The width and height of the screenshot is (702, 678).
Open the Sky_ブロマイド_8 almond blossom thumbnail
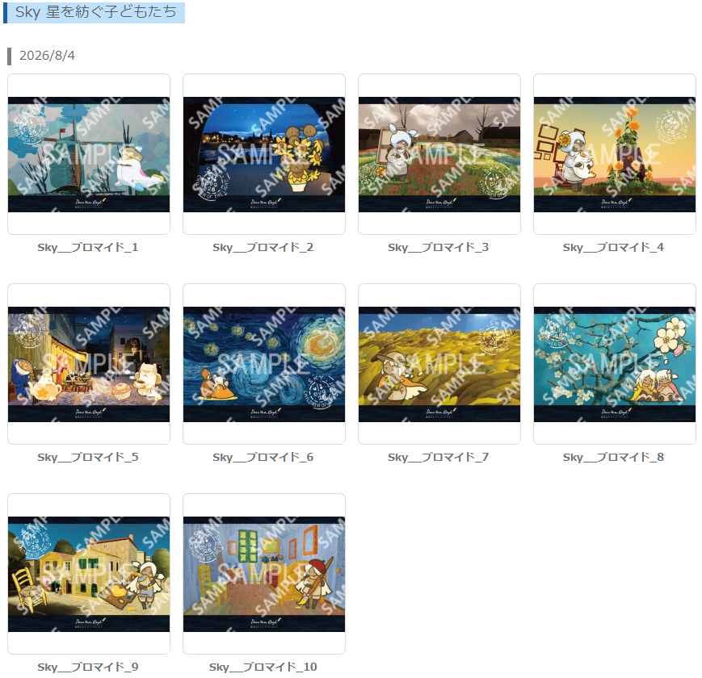(615, 364)
